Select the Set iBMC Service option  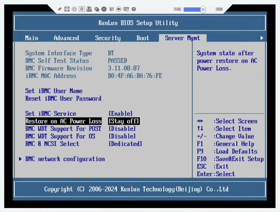[x=51, y=113]
